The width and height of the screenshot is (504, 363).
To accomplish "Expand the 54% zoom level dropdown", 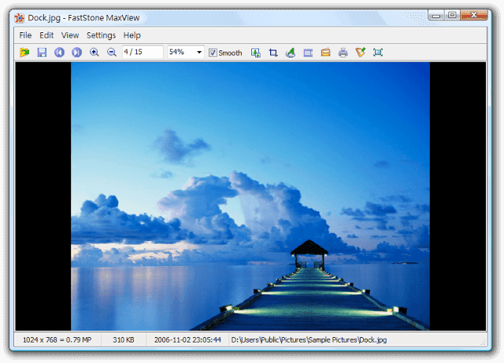I will click(199, 52).
